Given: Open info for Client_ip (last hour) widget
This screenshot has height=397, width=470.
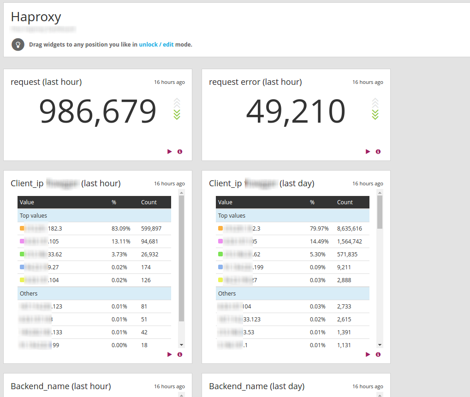Looking at the screenshot, I should pos(180,354).
